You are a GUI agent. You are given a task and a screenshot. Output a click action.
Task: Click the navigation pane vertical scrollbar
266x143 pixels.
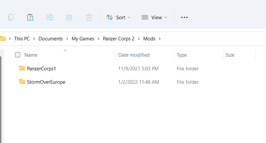(1, 100)
